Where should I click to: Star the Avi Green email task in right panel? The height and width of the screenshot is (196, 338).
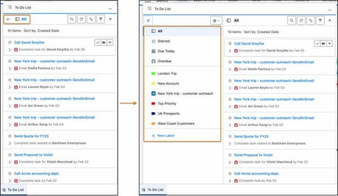coord(230,99)
